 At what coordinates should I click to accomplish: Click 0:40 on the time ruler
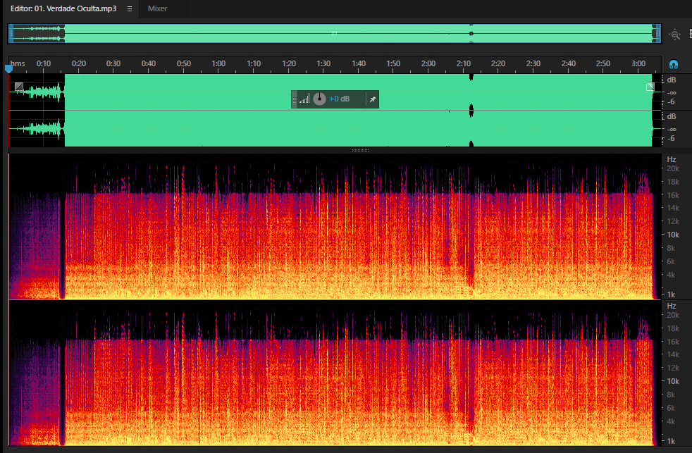coord(148,63)
